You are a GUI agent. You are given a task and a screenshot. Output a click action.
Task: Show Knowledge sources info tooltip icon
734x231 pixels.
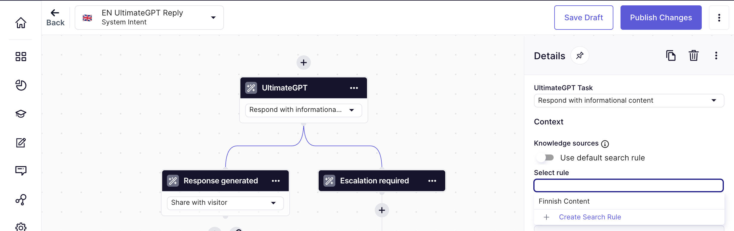point(605,144)
